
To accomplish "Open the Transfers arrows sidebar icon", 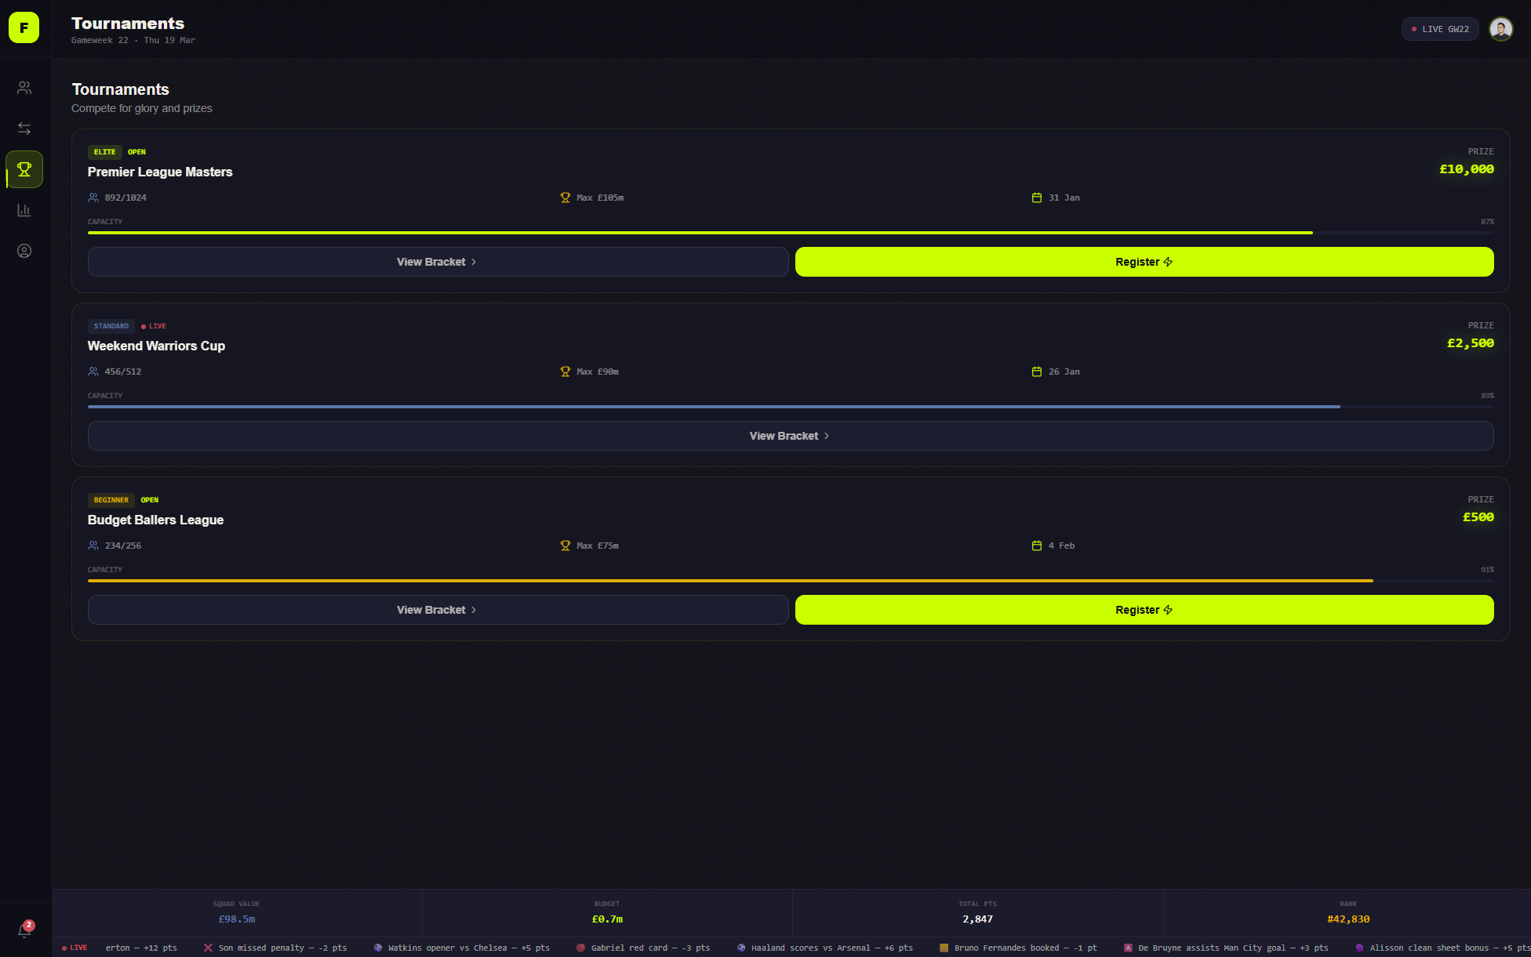I will tap(24, 129).
